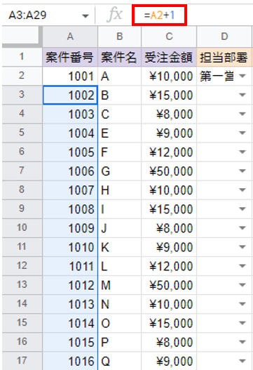Select the ¥50,000 cell in row 7
The height and width of the screenshot is (370, 253).
point(169,171)
